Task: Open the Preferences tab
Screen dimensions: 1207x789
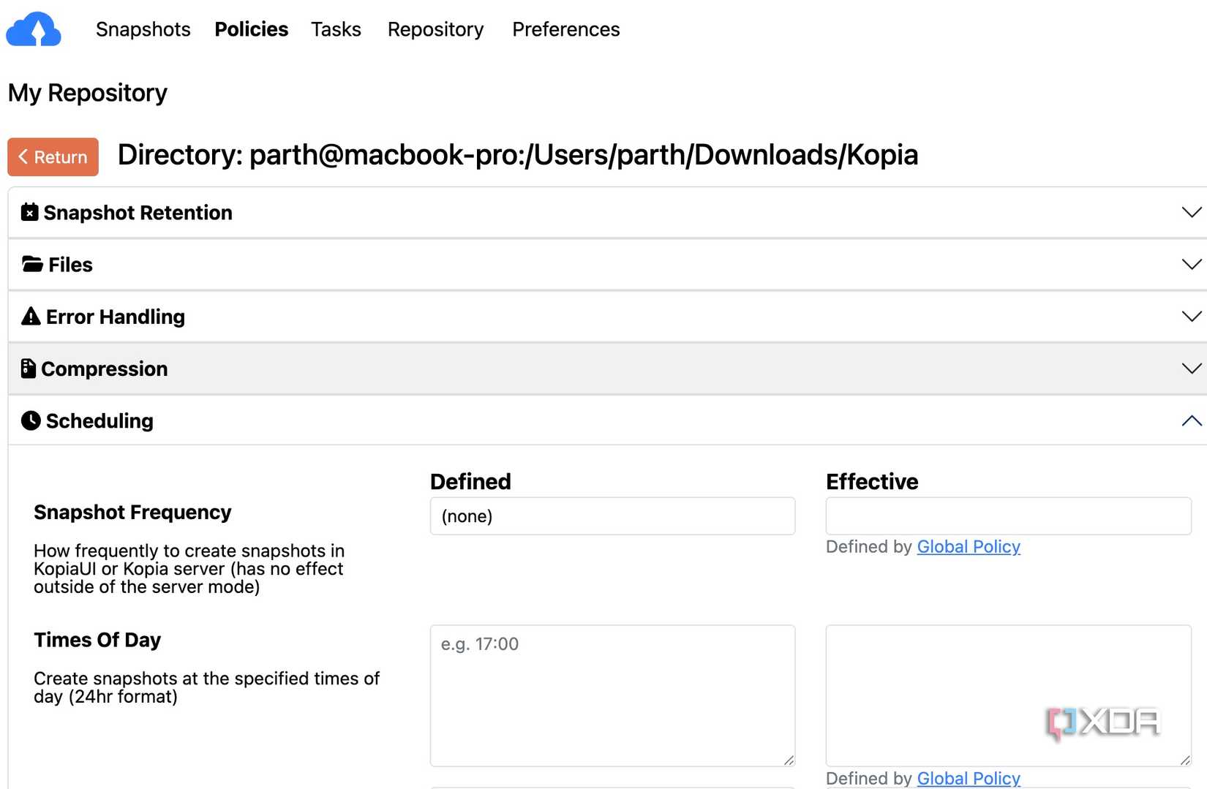Action: (x=565, y=29)
